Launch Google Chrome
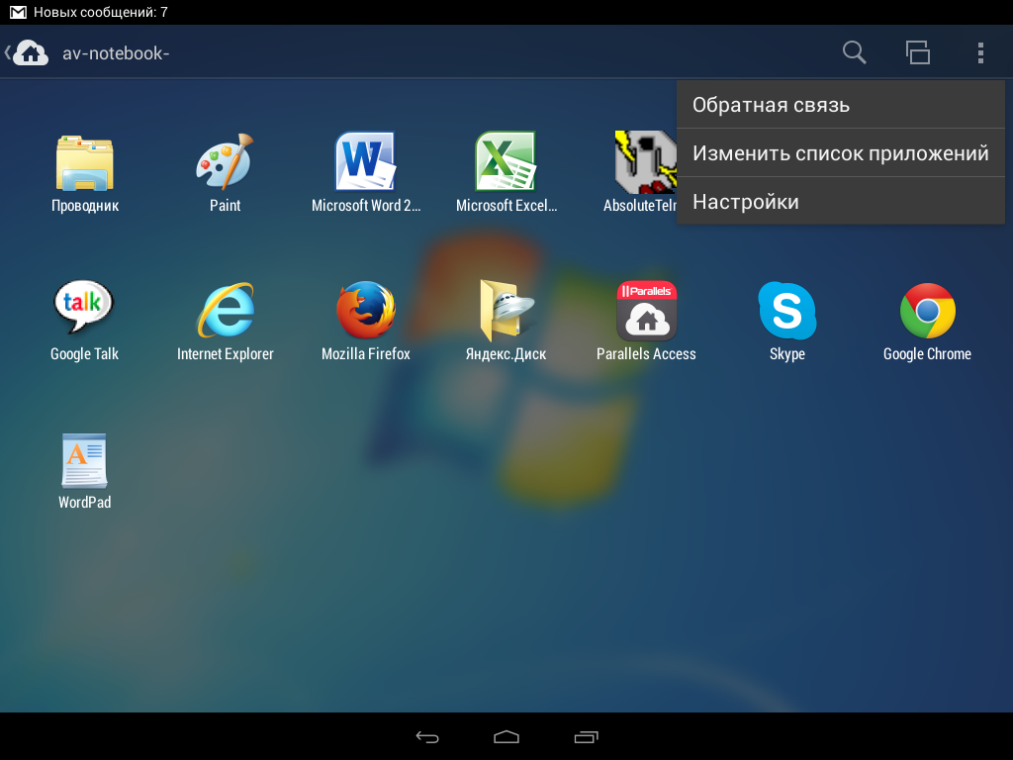1013x760 pixels. (928, 311)
